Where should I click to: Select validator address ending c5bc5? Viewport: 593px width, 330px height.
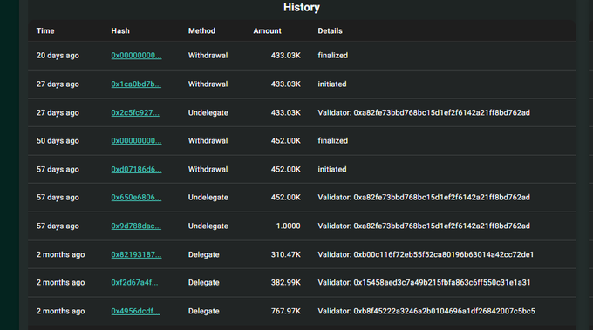(445, 312)
